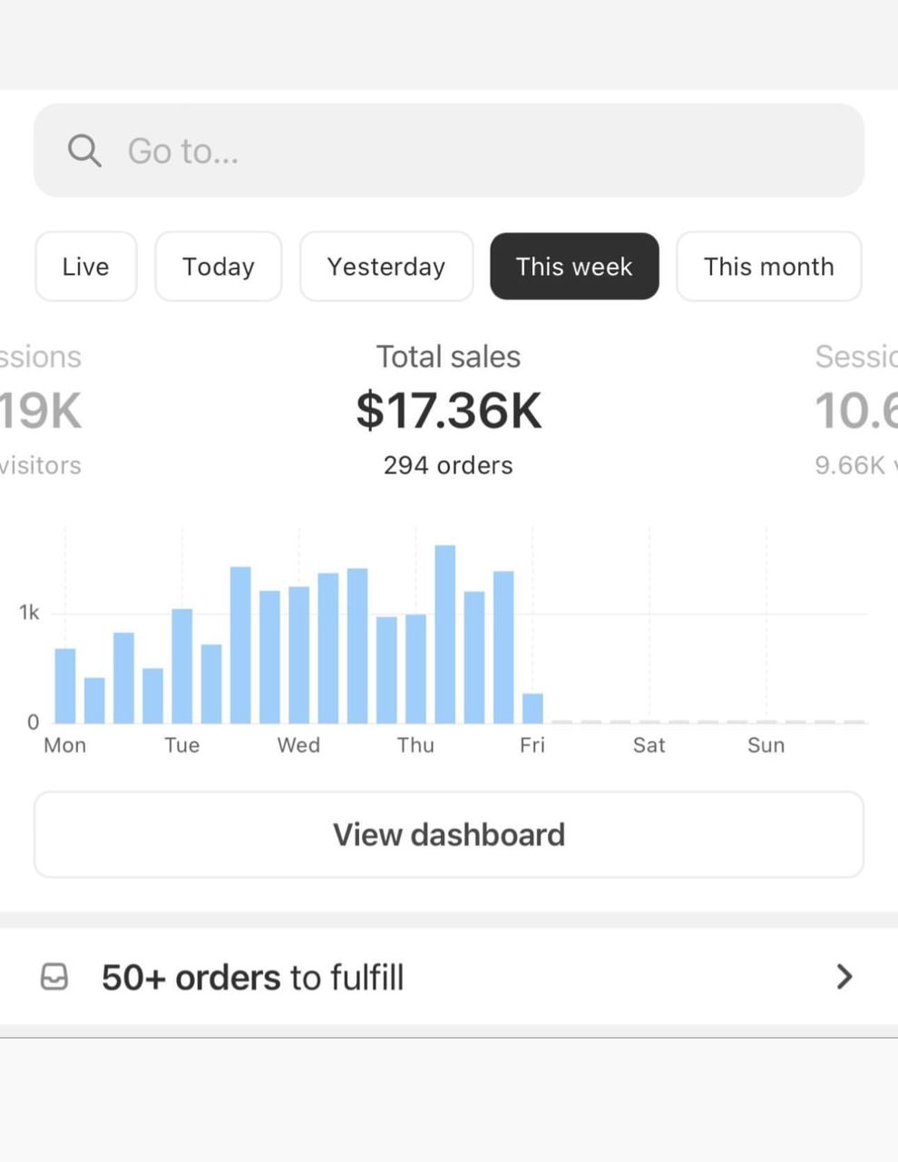Image resolution: width=898 pixels, height=1162 pixels.
Task: Select the Live time filter
Action: pyautogui.click(x=86, y=267)
